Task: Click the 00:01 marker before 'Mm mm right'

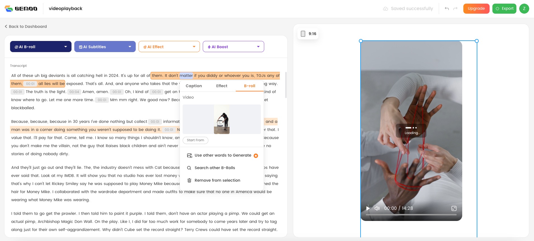Action: coord(102,100)
